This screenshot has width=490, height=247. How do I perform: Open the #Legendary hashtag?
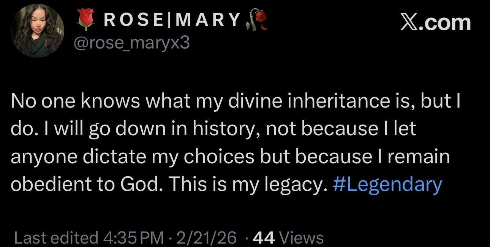[387, 184]
